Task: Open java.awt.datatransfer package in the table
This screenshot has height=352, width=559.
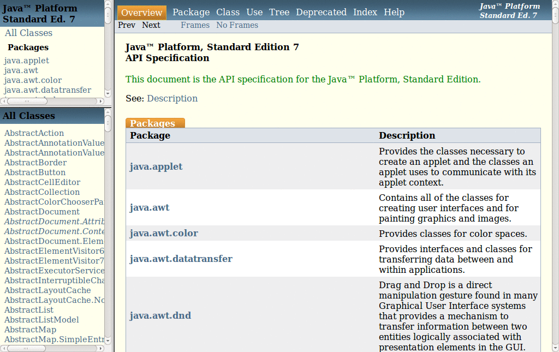Action: 181,259
